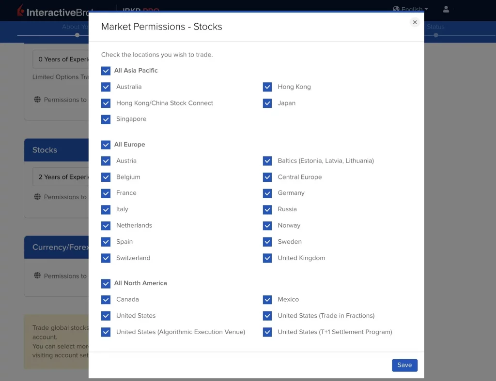The image size is (496, 381).
Task: Save the market permissions
Action: 404,365
